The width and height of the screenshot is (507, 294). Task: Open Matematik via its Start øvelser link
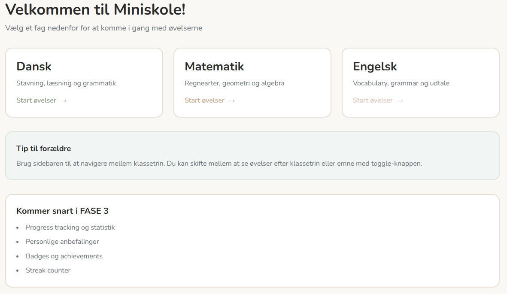pyautogui.click(x=205, y=100)
